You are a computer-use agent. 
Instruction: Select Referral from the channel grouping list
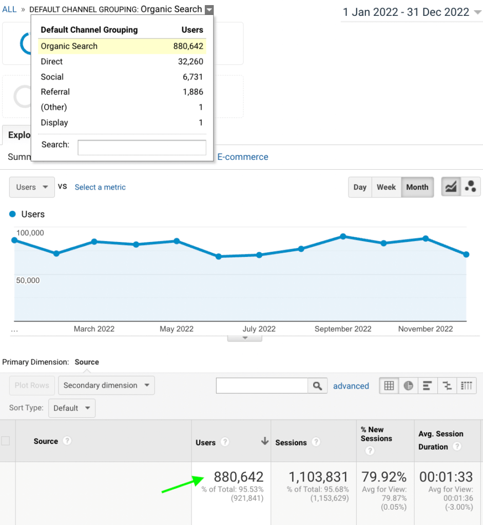(55, 92)
